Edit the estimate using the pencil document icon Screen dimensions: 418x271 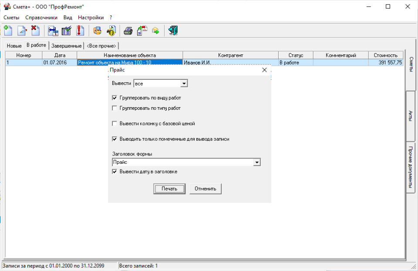pos(22,30)
